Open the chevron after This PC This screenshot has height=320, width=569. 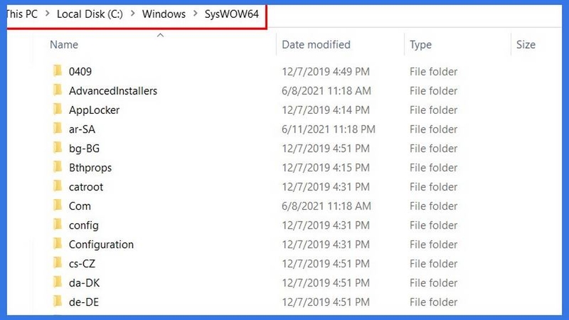(x=48, y=14)
